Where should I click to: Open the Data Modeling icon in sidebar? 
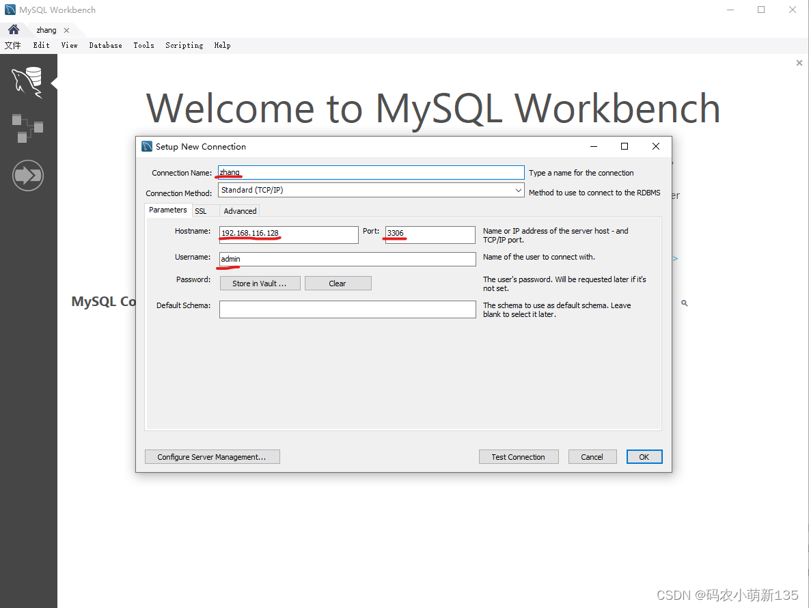(x=27, y=128)
